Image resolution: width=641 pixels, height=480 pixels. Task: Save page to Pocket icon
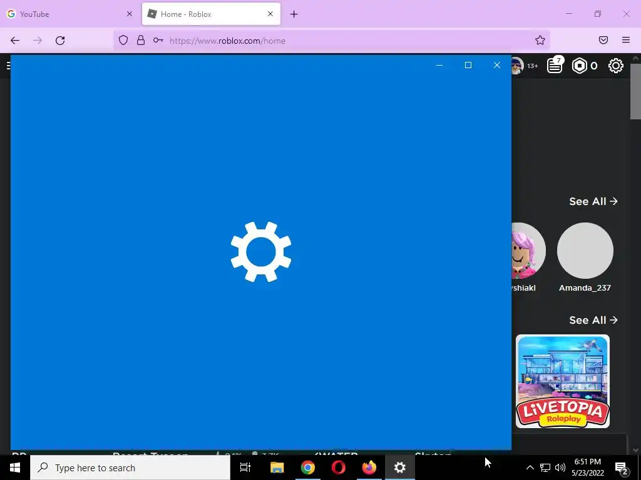603,40
